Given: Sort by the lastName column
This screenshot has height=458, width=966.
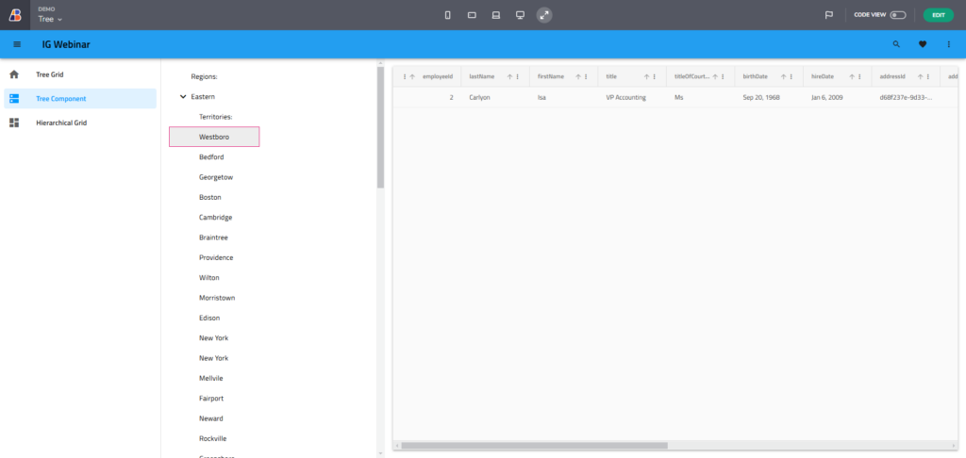Looking at the screenshot, I should click(509, 76).
